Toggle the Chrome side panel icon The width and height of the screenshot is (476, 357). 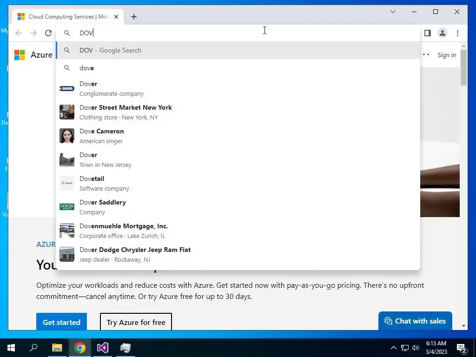click(x=428, y=33)
